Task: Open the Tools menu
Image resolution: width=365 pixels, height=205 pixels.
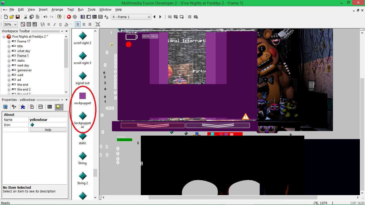Action: 92,10
